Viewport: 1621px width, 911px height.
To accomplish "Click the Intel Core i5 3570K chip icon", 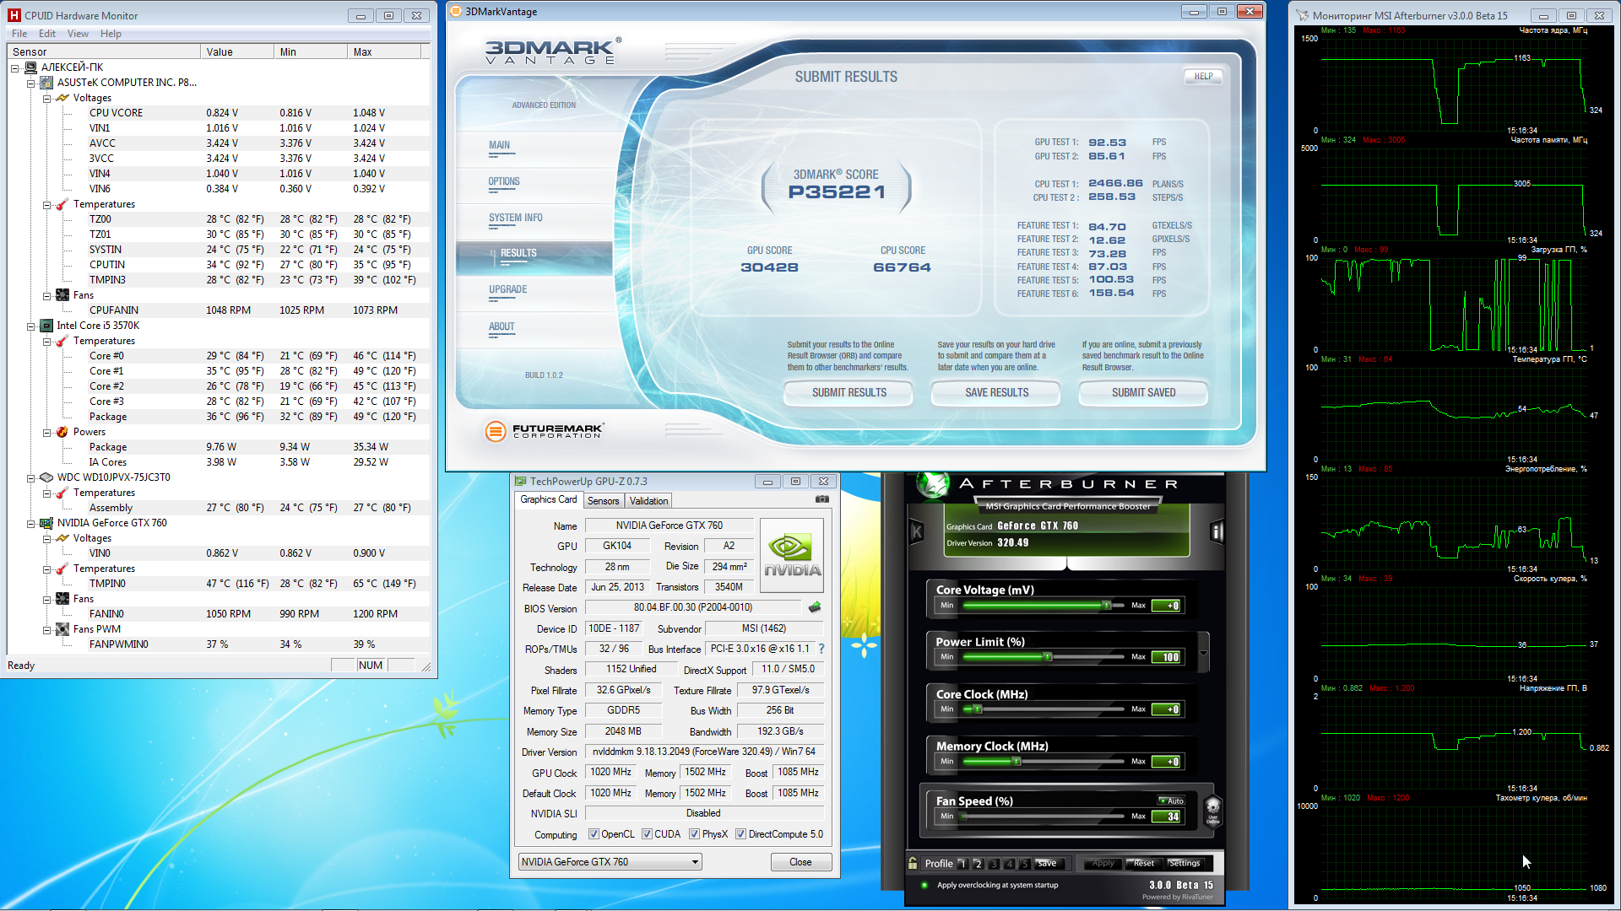I will (46, 326).
